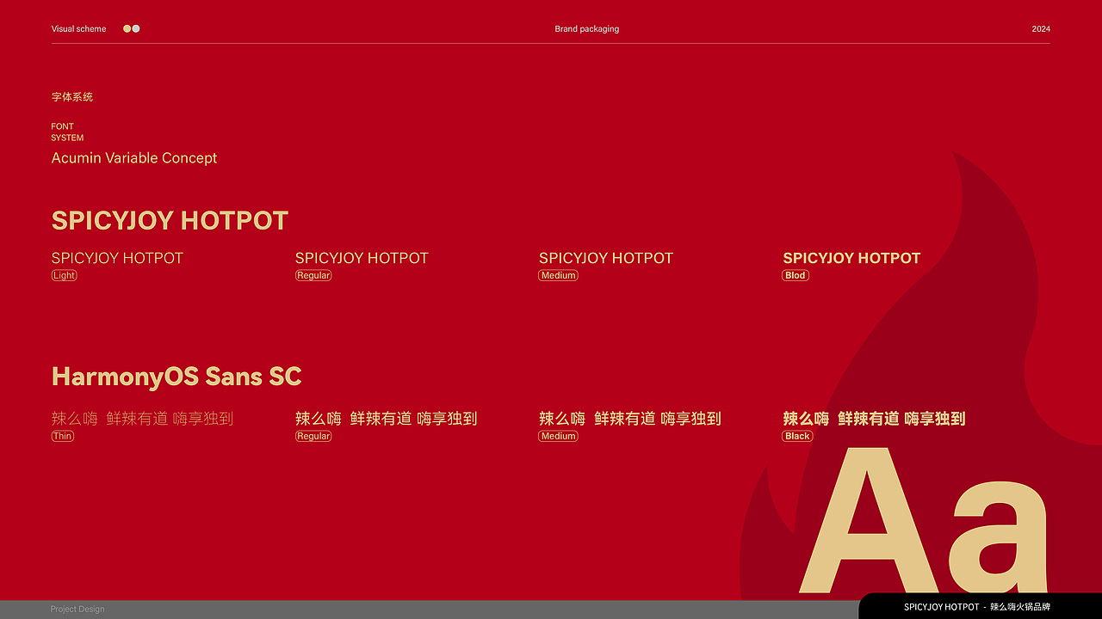Click the grey dot beside Visual scheme
This screenshot has width=1102, height=619.
coord(136,28)
